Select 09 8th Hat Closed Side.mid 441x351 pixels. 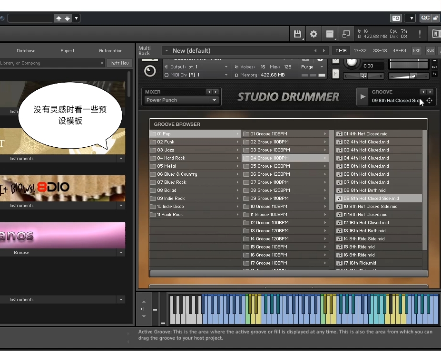click(x=378, y=198)
